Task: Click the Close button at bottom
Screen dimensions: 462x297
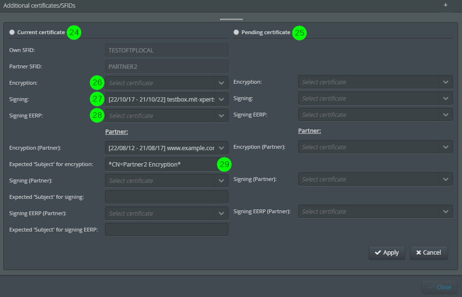Action: click(439, 287)
